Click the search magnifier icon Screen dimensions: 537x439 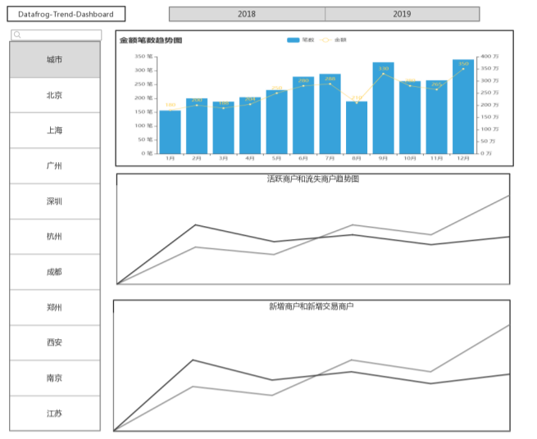[x=17, y=34]
